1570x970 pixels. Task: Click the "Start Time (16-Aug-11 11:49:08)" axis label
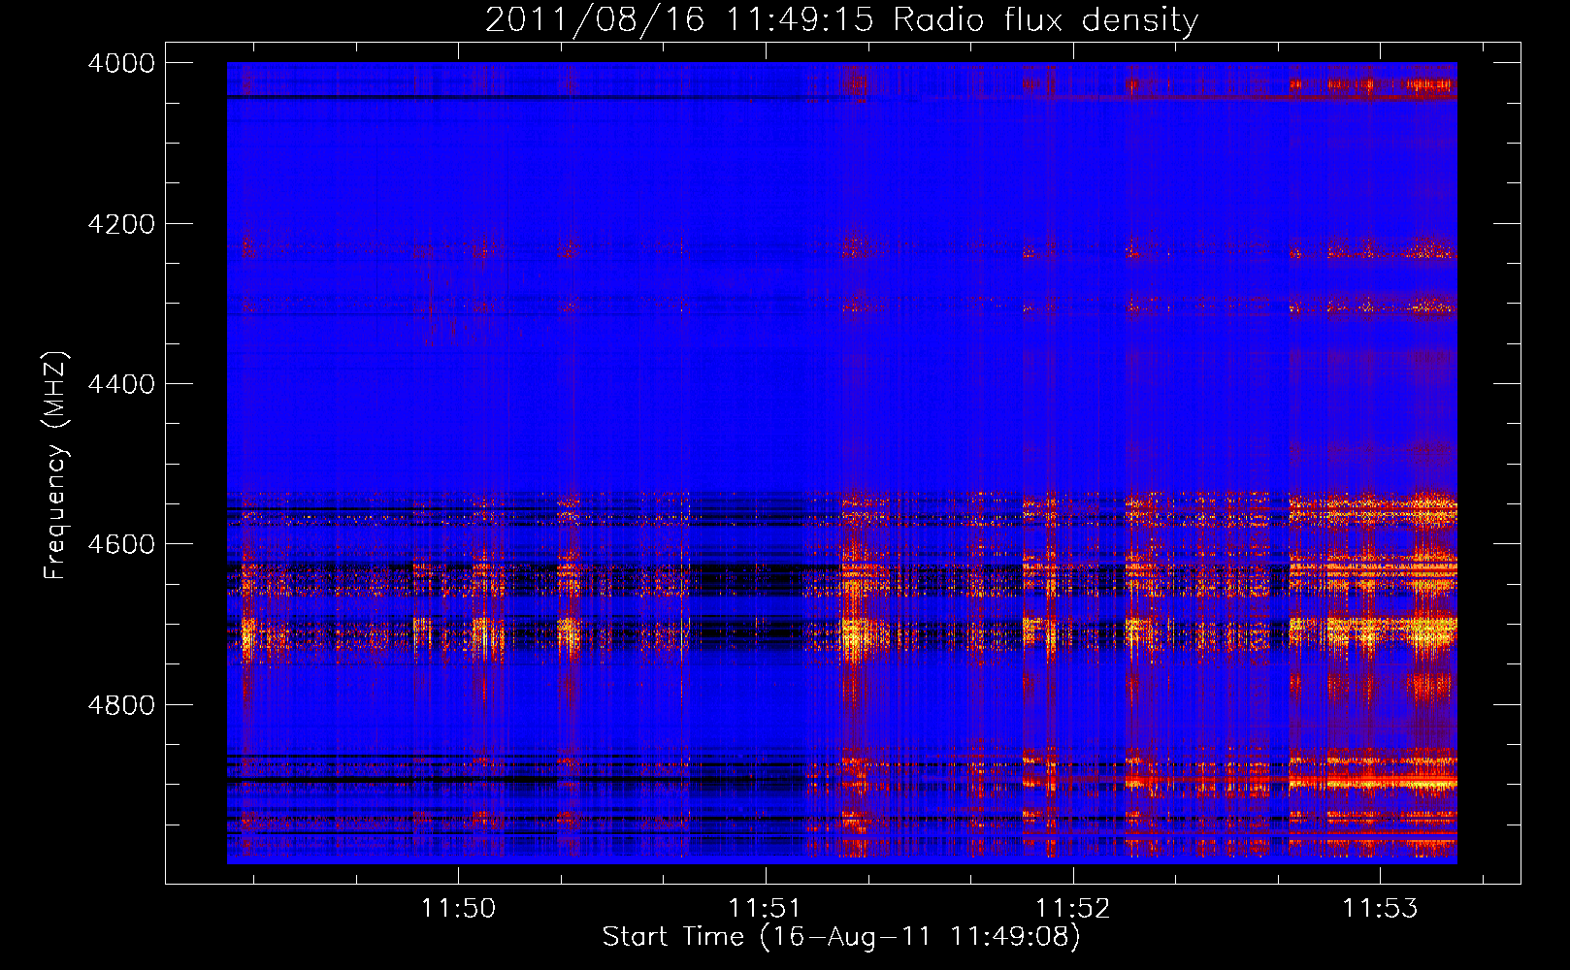pyautogui.click(x=841, y=937)
